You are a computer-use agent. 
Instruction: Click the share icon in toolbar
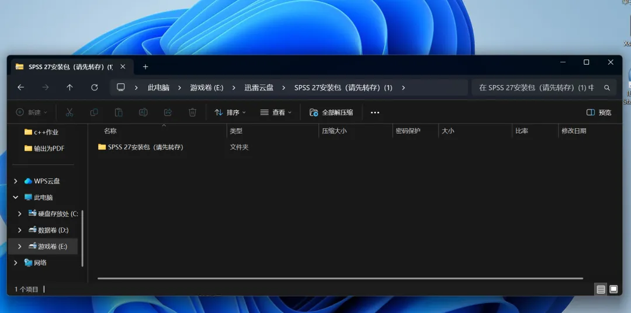coord(168,112)
